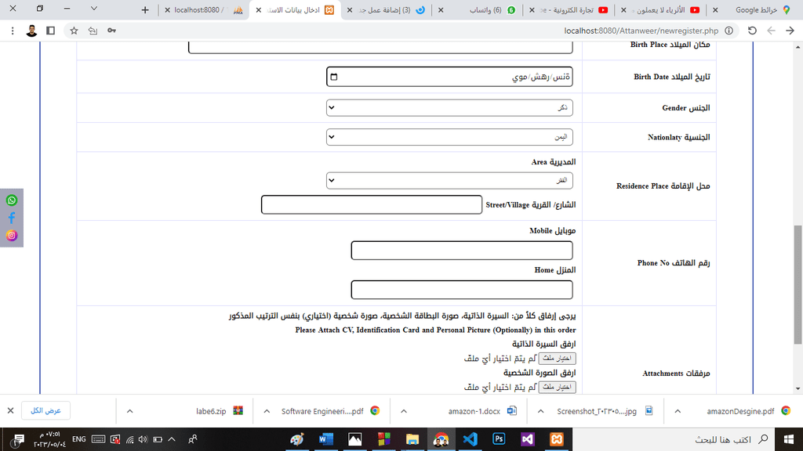Click the Windows taskbar search box

point(672,439)
